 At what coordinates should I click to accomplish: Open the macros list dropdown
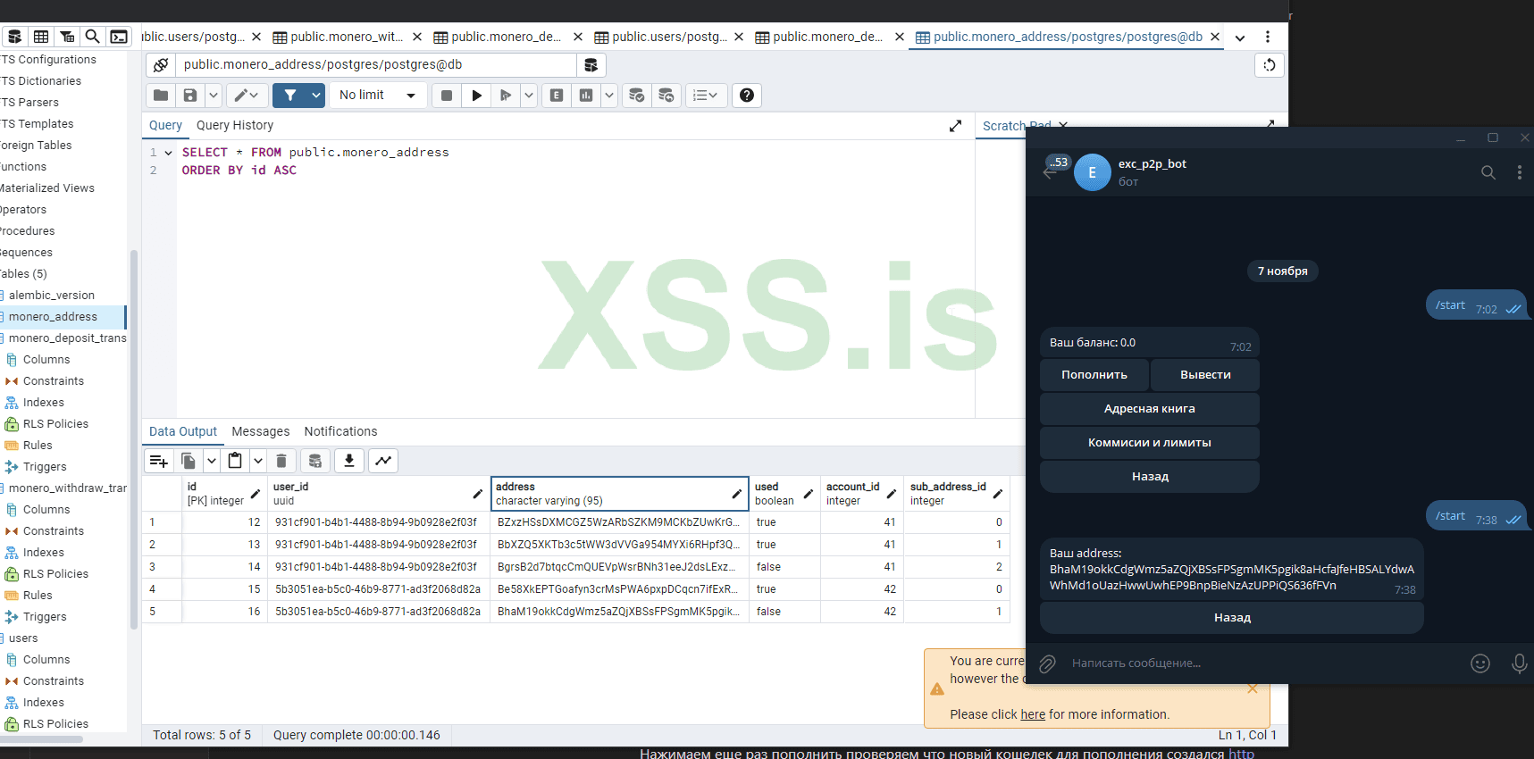point(706,96)
